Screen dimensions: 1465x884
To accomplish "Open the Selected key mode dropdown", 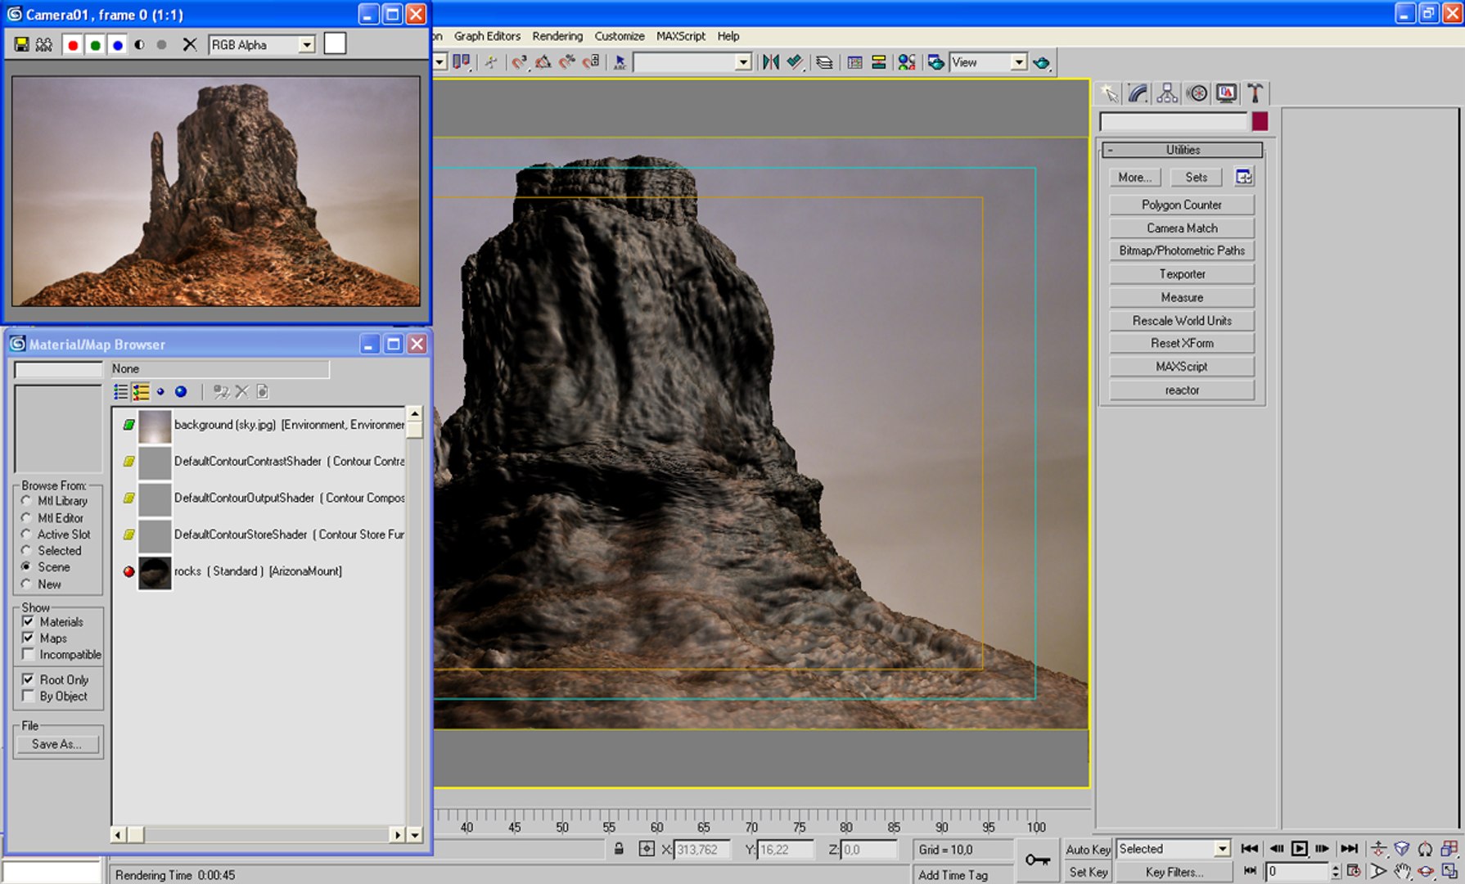I will point(1221,849).
